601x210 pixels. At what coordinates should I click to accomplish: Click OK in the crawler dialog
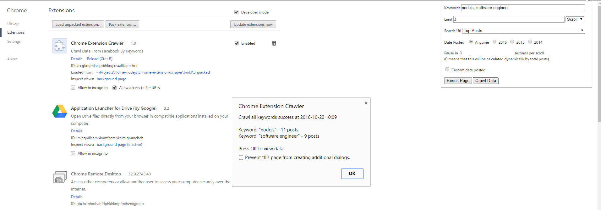click(352, 174)
